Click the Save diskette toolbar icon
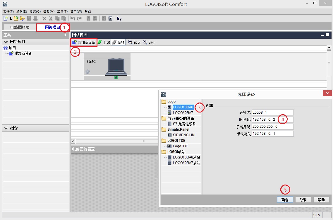 click(x=29, y=18)
